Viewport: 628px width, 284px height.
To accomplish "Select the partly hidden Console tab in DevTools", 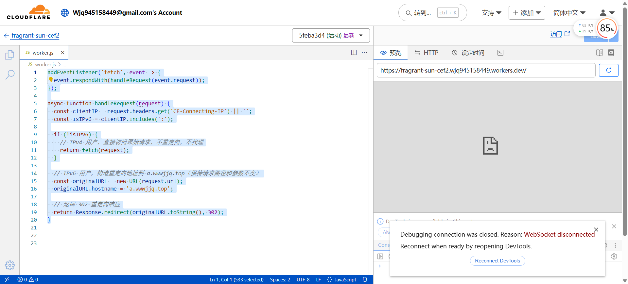I will pyautogui.click(x=383, y=245).
